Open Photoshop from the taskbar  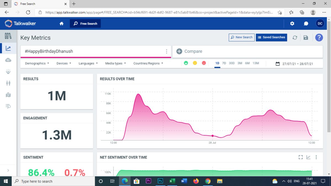pyautogui.click(x=160, y=181)
